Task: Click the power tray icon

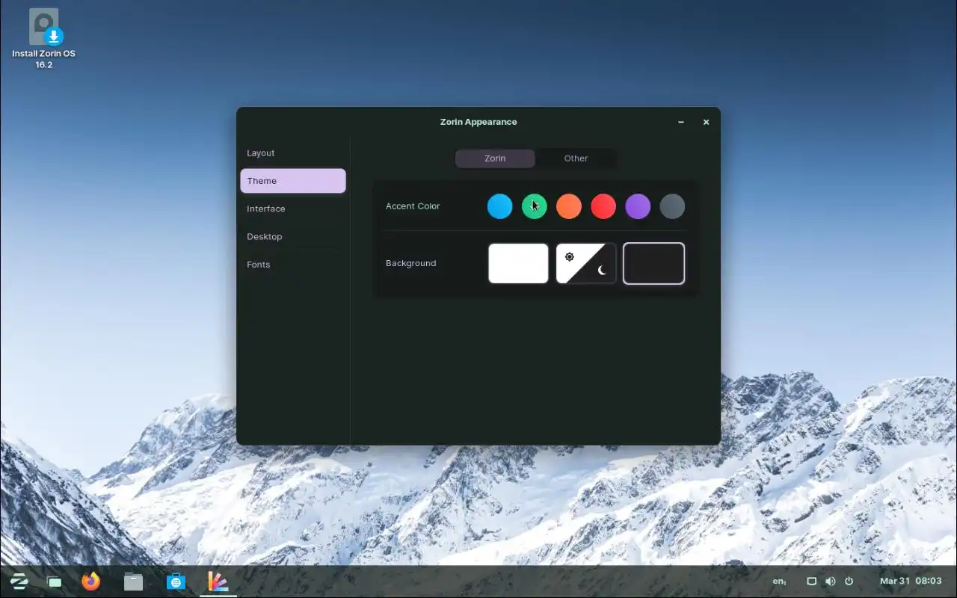Action: [x=849, y=581]
